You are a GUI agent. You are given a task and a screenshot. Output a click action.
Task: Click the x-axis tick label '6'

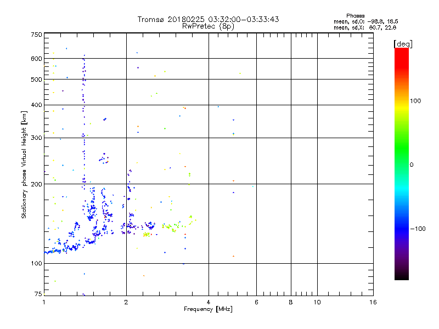256,302
